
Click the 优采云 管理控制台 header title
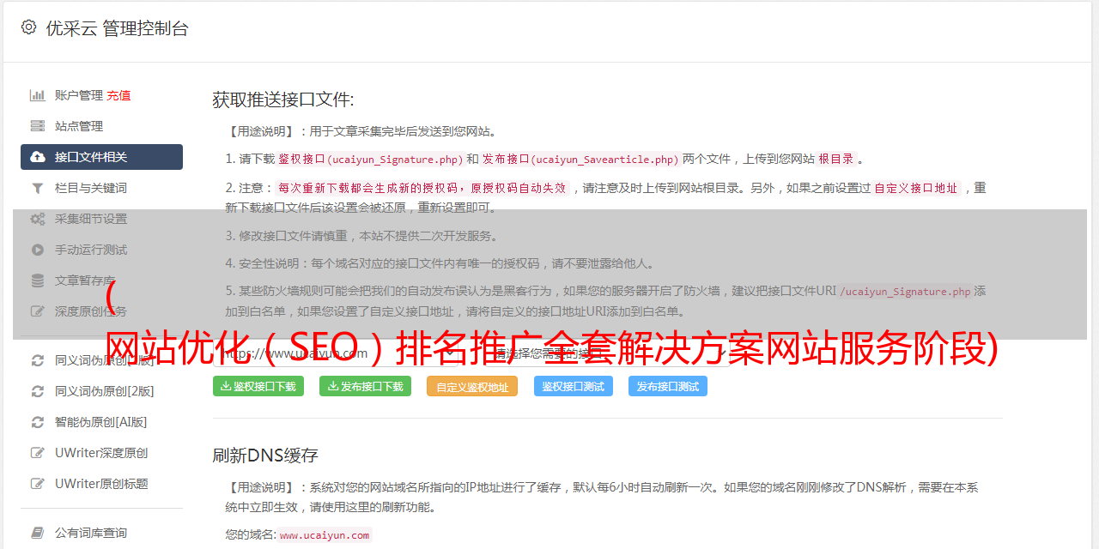pyautogui.click(x=117, y=28)
